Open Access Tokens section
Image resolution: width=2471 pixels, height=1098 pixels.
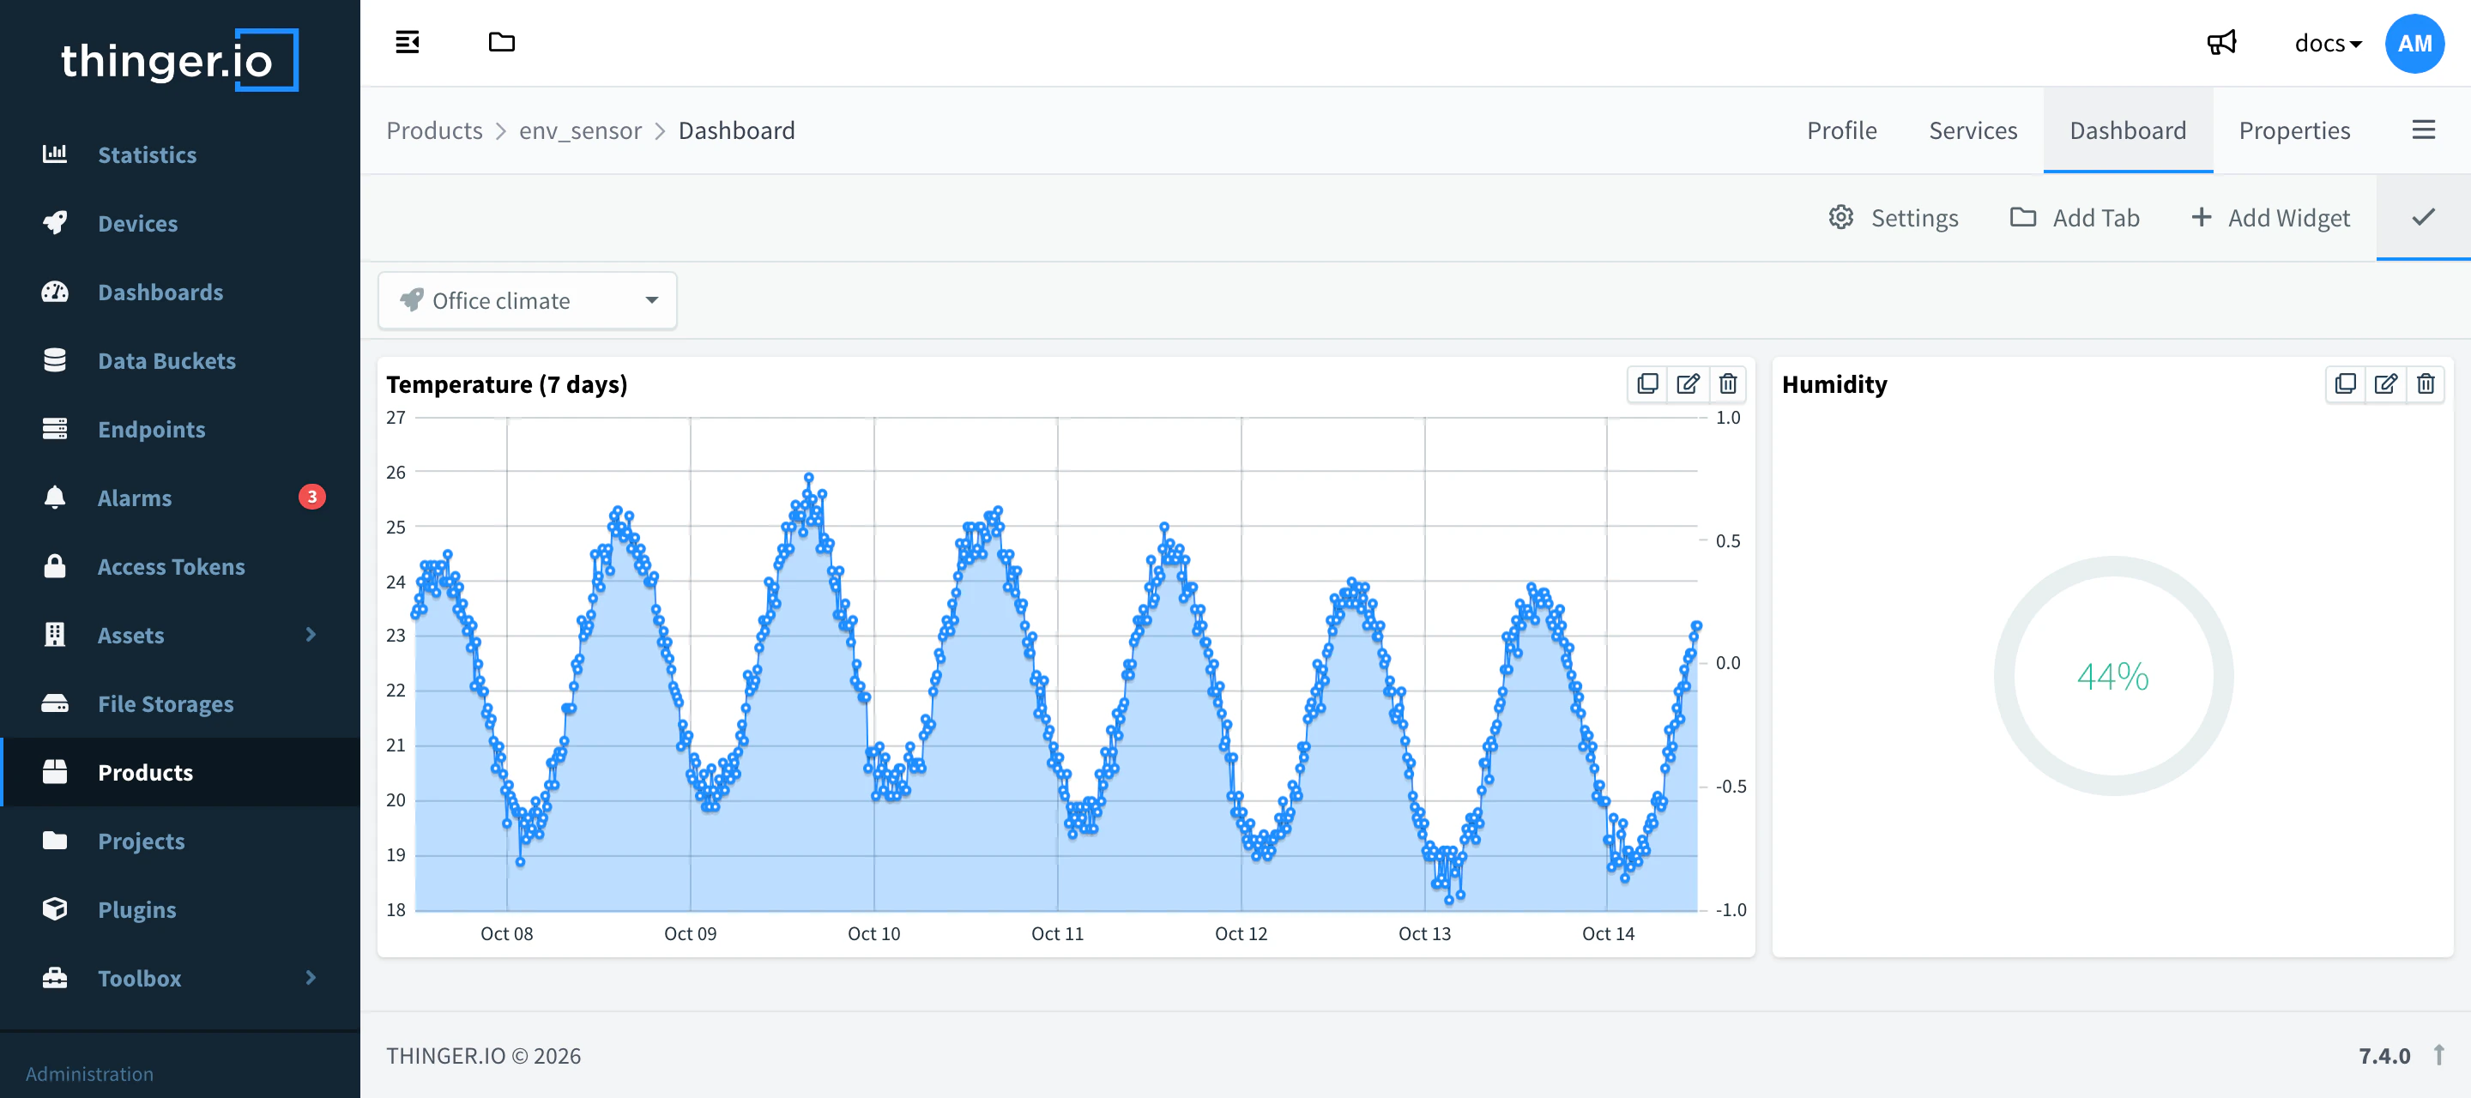(x=180, y=567)
